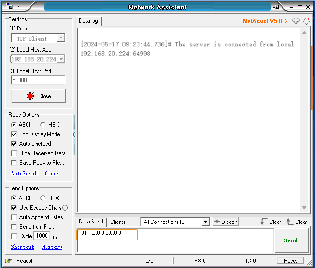The height and width of the screenshot is (268, 315).
Task: Click the pin window icon in title bar
Action: click(277, 7)
